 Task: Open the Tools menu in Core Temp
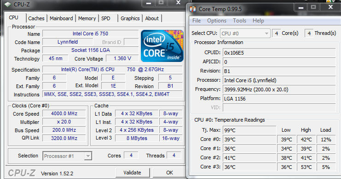(x=239, y=21)
